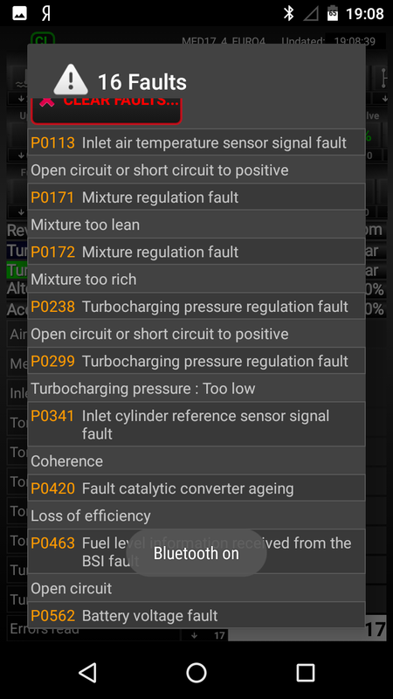Select P0463 fuel level information fault
Viewport: 393px width, 699px height.
pos(196,551)
